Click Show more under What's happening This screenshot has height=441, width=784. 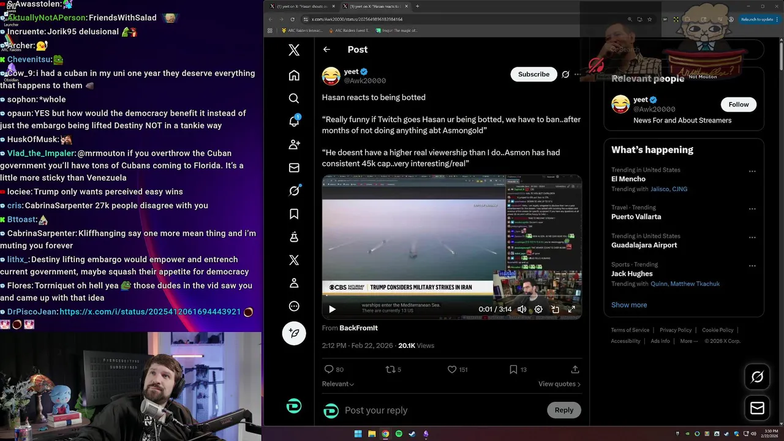point(629,304)
